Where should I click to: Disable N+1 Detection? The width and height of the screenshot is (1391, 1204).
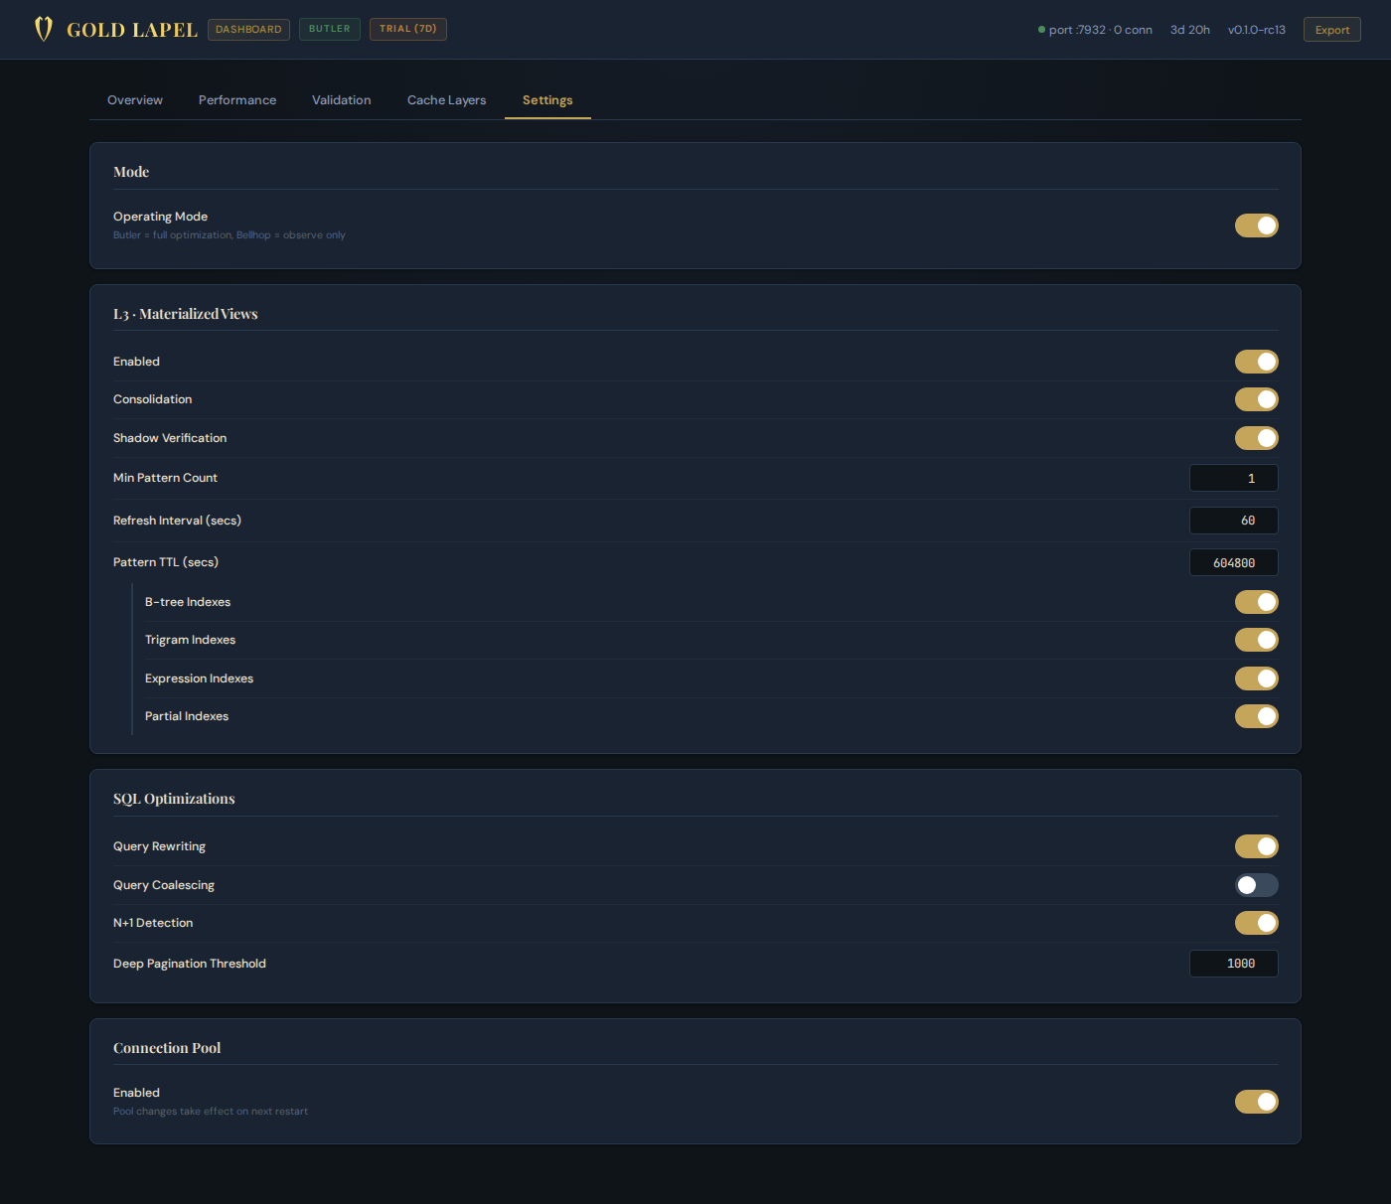point(1256,923)
